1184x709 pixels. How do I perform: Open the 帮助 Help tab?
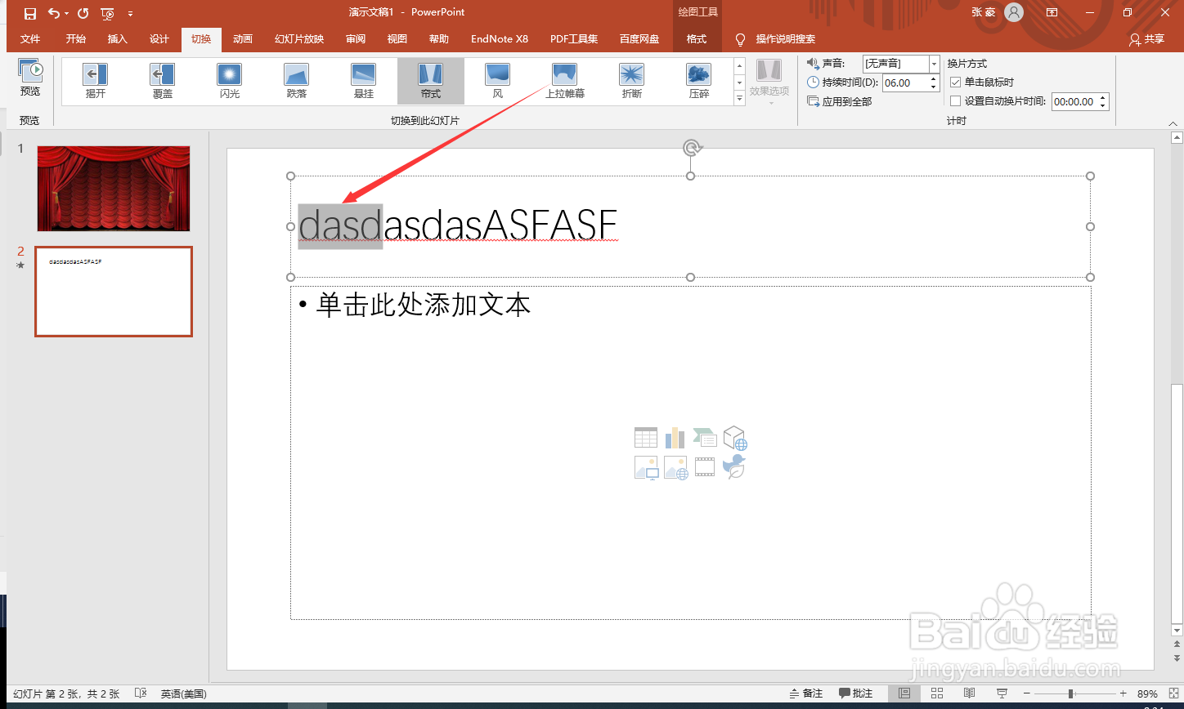point(439,39)
